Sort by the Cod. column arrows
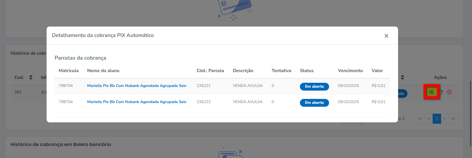Viewport: 472px width, 158px height. click(x=31, y=77)
